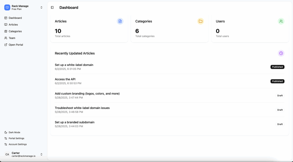Toggle Dark Mode in sidebar
This screenshot has width=293, height=162.
(14, 132)
